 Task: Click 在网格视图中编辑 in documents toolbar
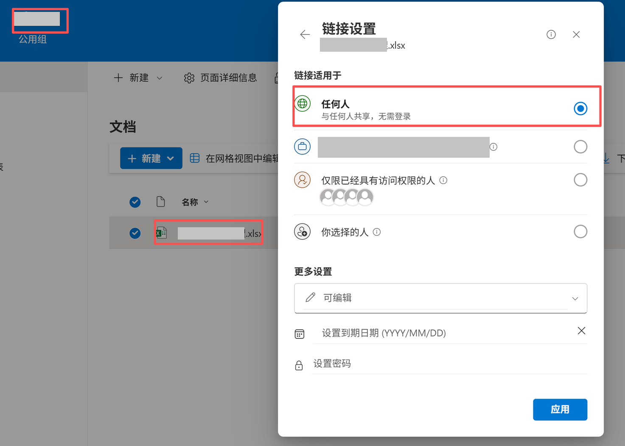tap(234, 159)
